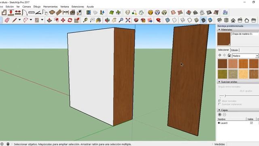
Task: Click the remove layer minus button
Action: point(225,114)
